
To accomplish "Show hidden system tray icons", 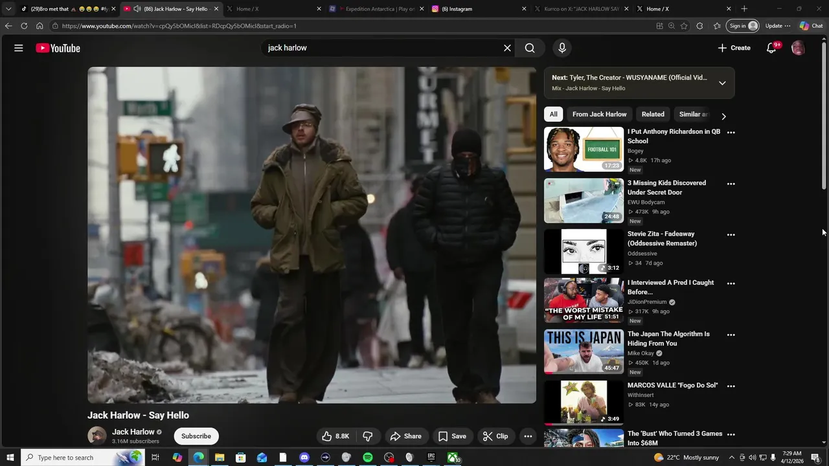I will tap(732, 458).
